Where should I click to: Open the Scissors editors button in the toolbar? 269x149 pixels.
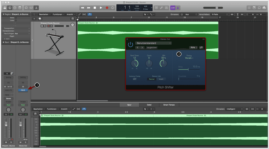(36, 8)
